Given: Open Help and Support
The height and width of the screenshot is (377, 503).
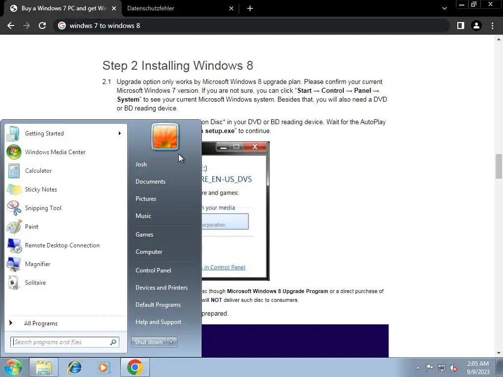Looking at the screenshot, I should 158,322.
